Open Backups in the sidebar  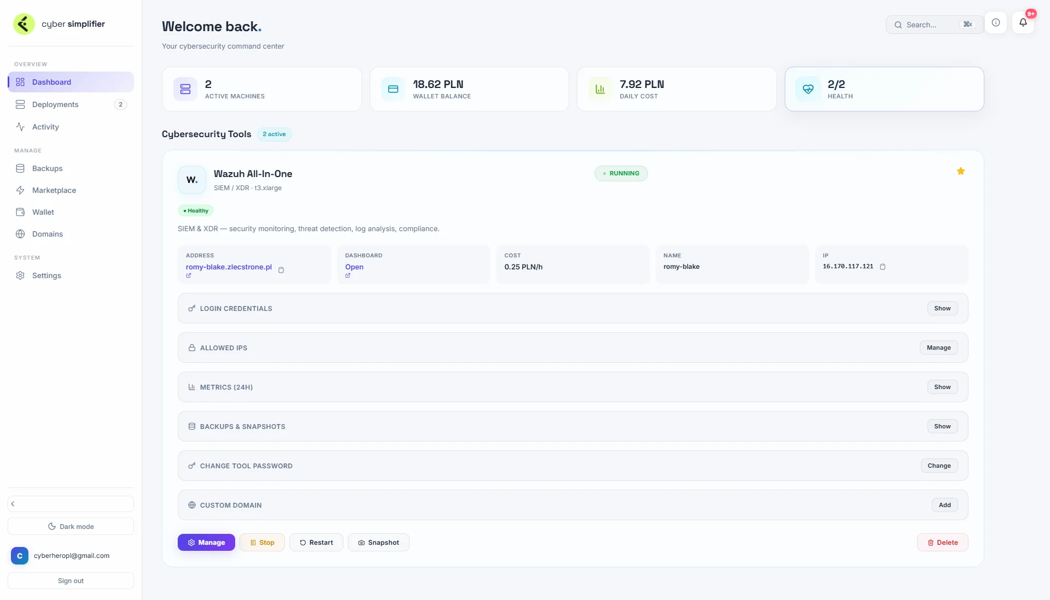pyautogui.click(x=71, y=168)
